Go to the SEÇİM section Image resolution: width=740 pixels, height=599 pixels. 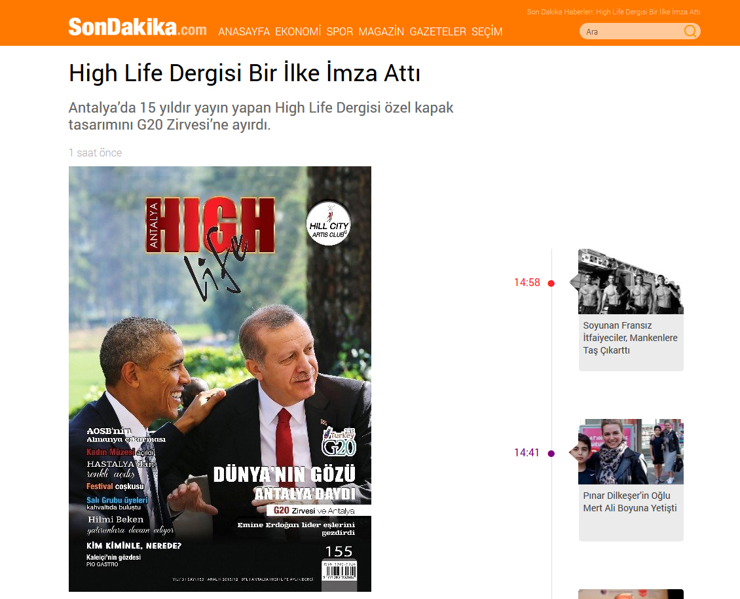pyautogui.click(x=487, y=31)
